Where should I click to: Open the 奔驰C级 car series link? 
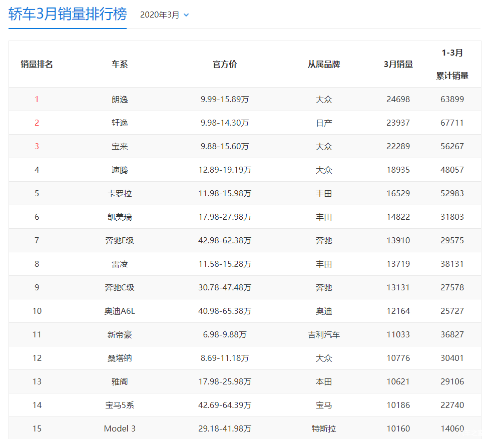[x=120, y=287]
